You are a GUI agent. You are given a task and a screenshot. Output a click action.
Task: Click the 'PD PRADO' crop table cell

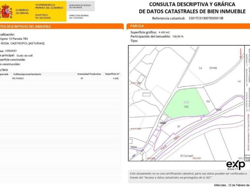pos(18,78)
